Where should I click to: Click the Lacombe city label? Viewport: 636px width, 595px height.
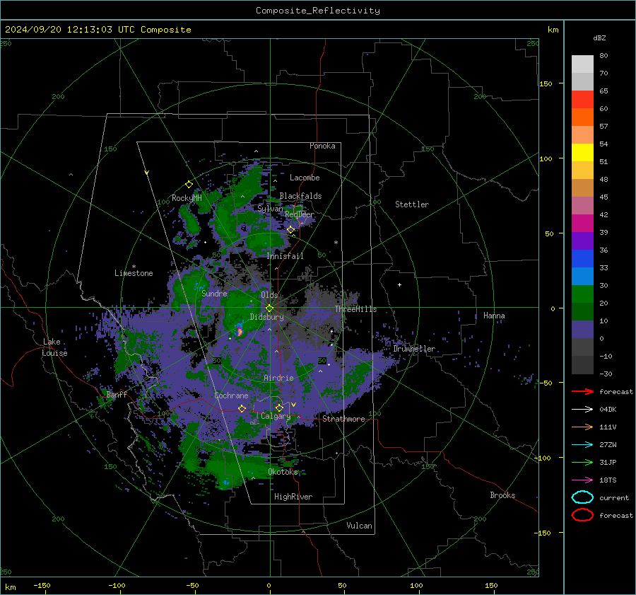(x=305, y=178)
